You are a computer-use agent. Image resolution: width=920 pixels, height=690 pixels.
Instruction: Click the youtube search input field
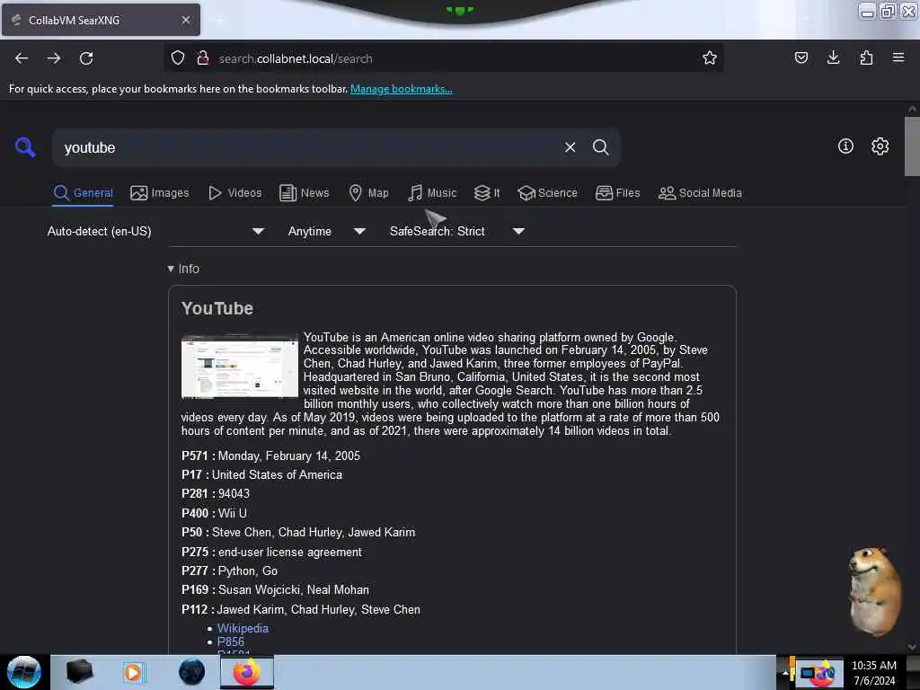point(311,147)
